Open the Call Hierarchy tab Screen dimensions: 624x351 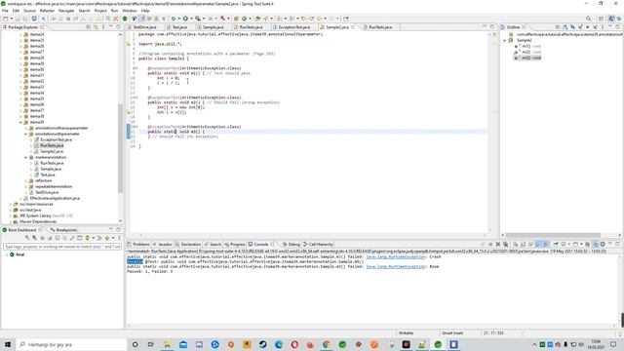pyautogui.click(x=319, y=245)
